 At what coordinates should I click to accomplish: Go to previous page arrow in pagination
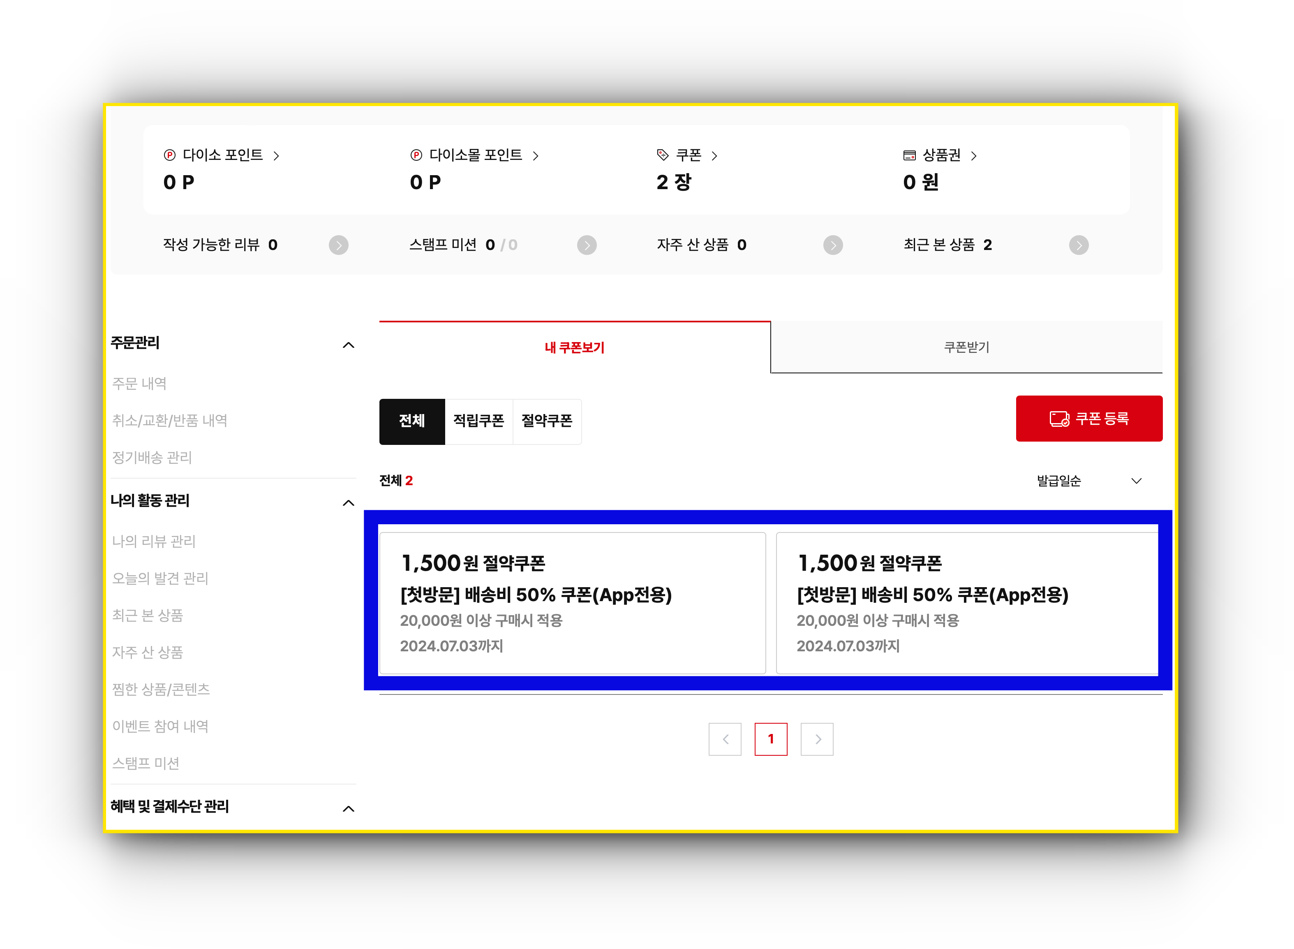point(725,739)
